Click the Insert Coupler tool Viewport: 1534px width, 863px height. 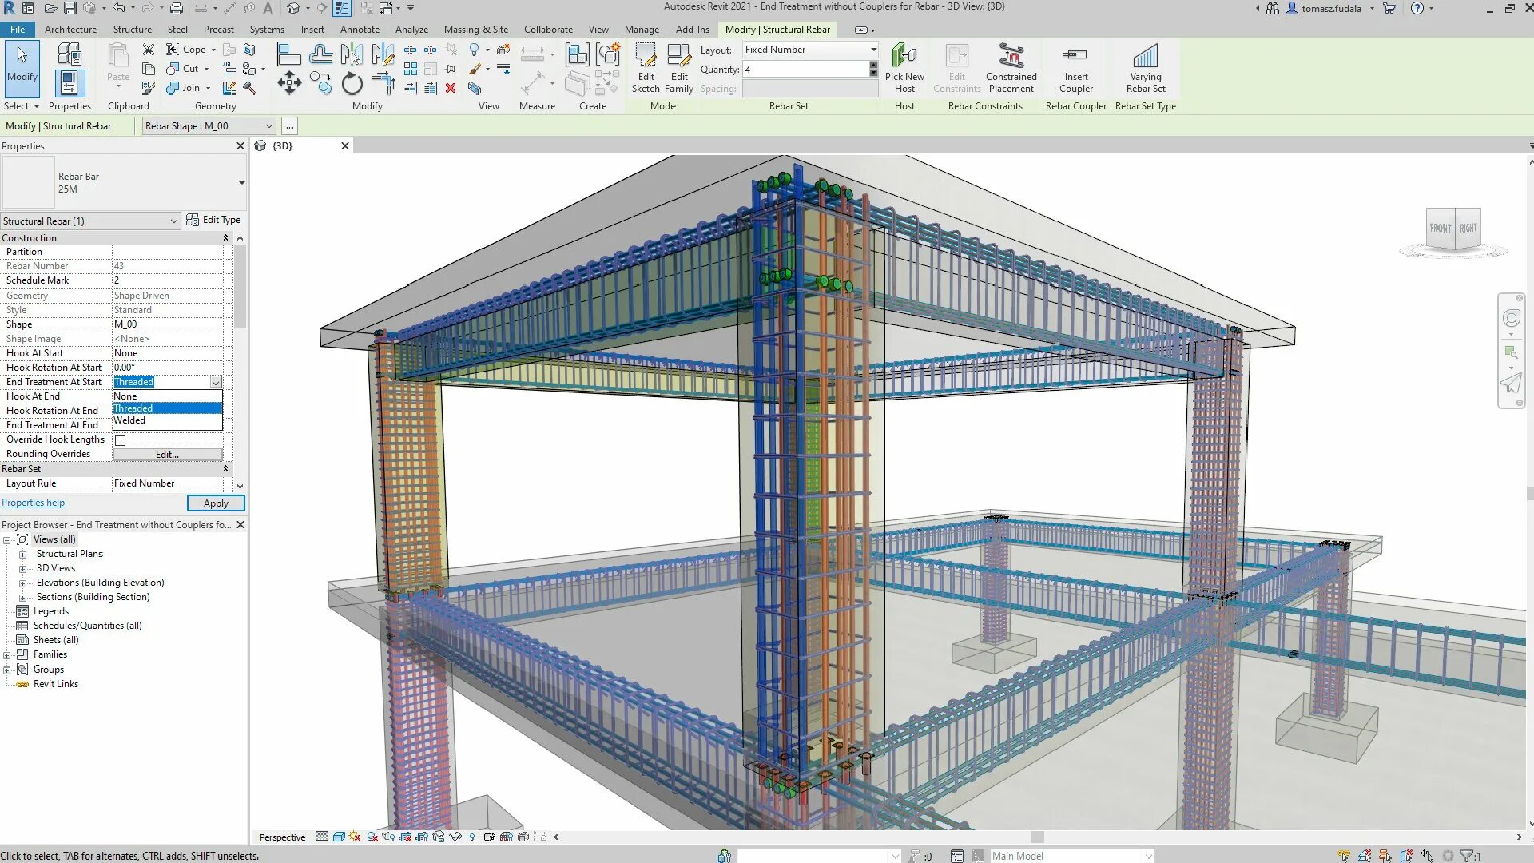click(x=1075, y=56)
